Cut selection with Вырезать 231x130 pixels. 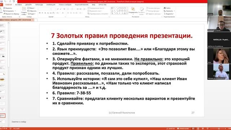[x=8, y=8]
